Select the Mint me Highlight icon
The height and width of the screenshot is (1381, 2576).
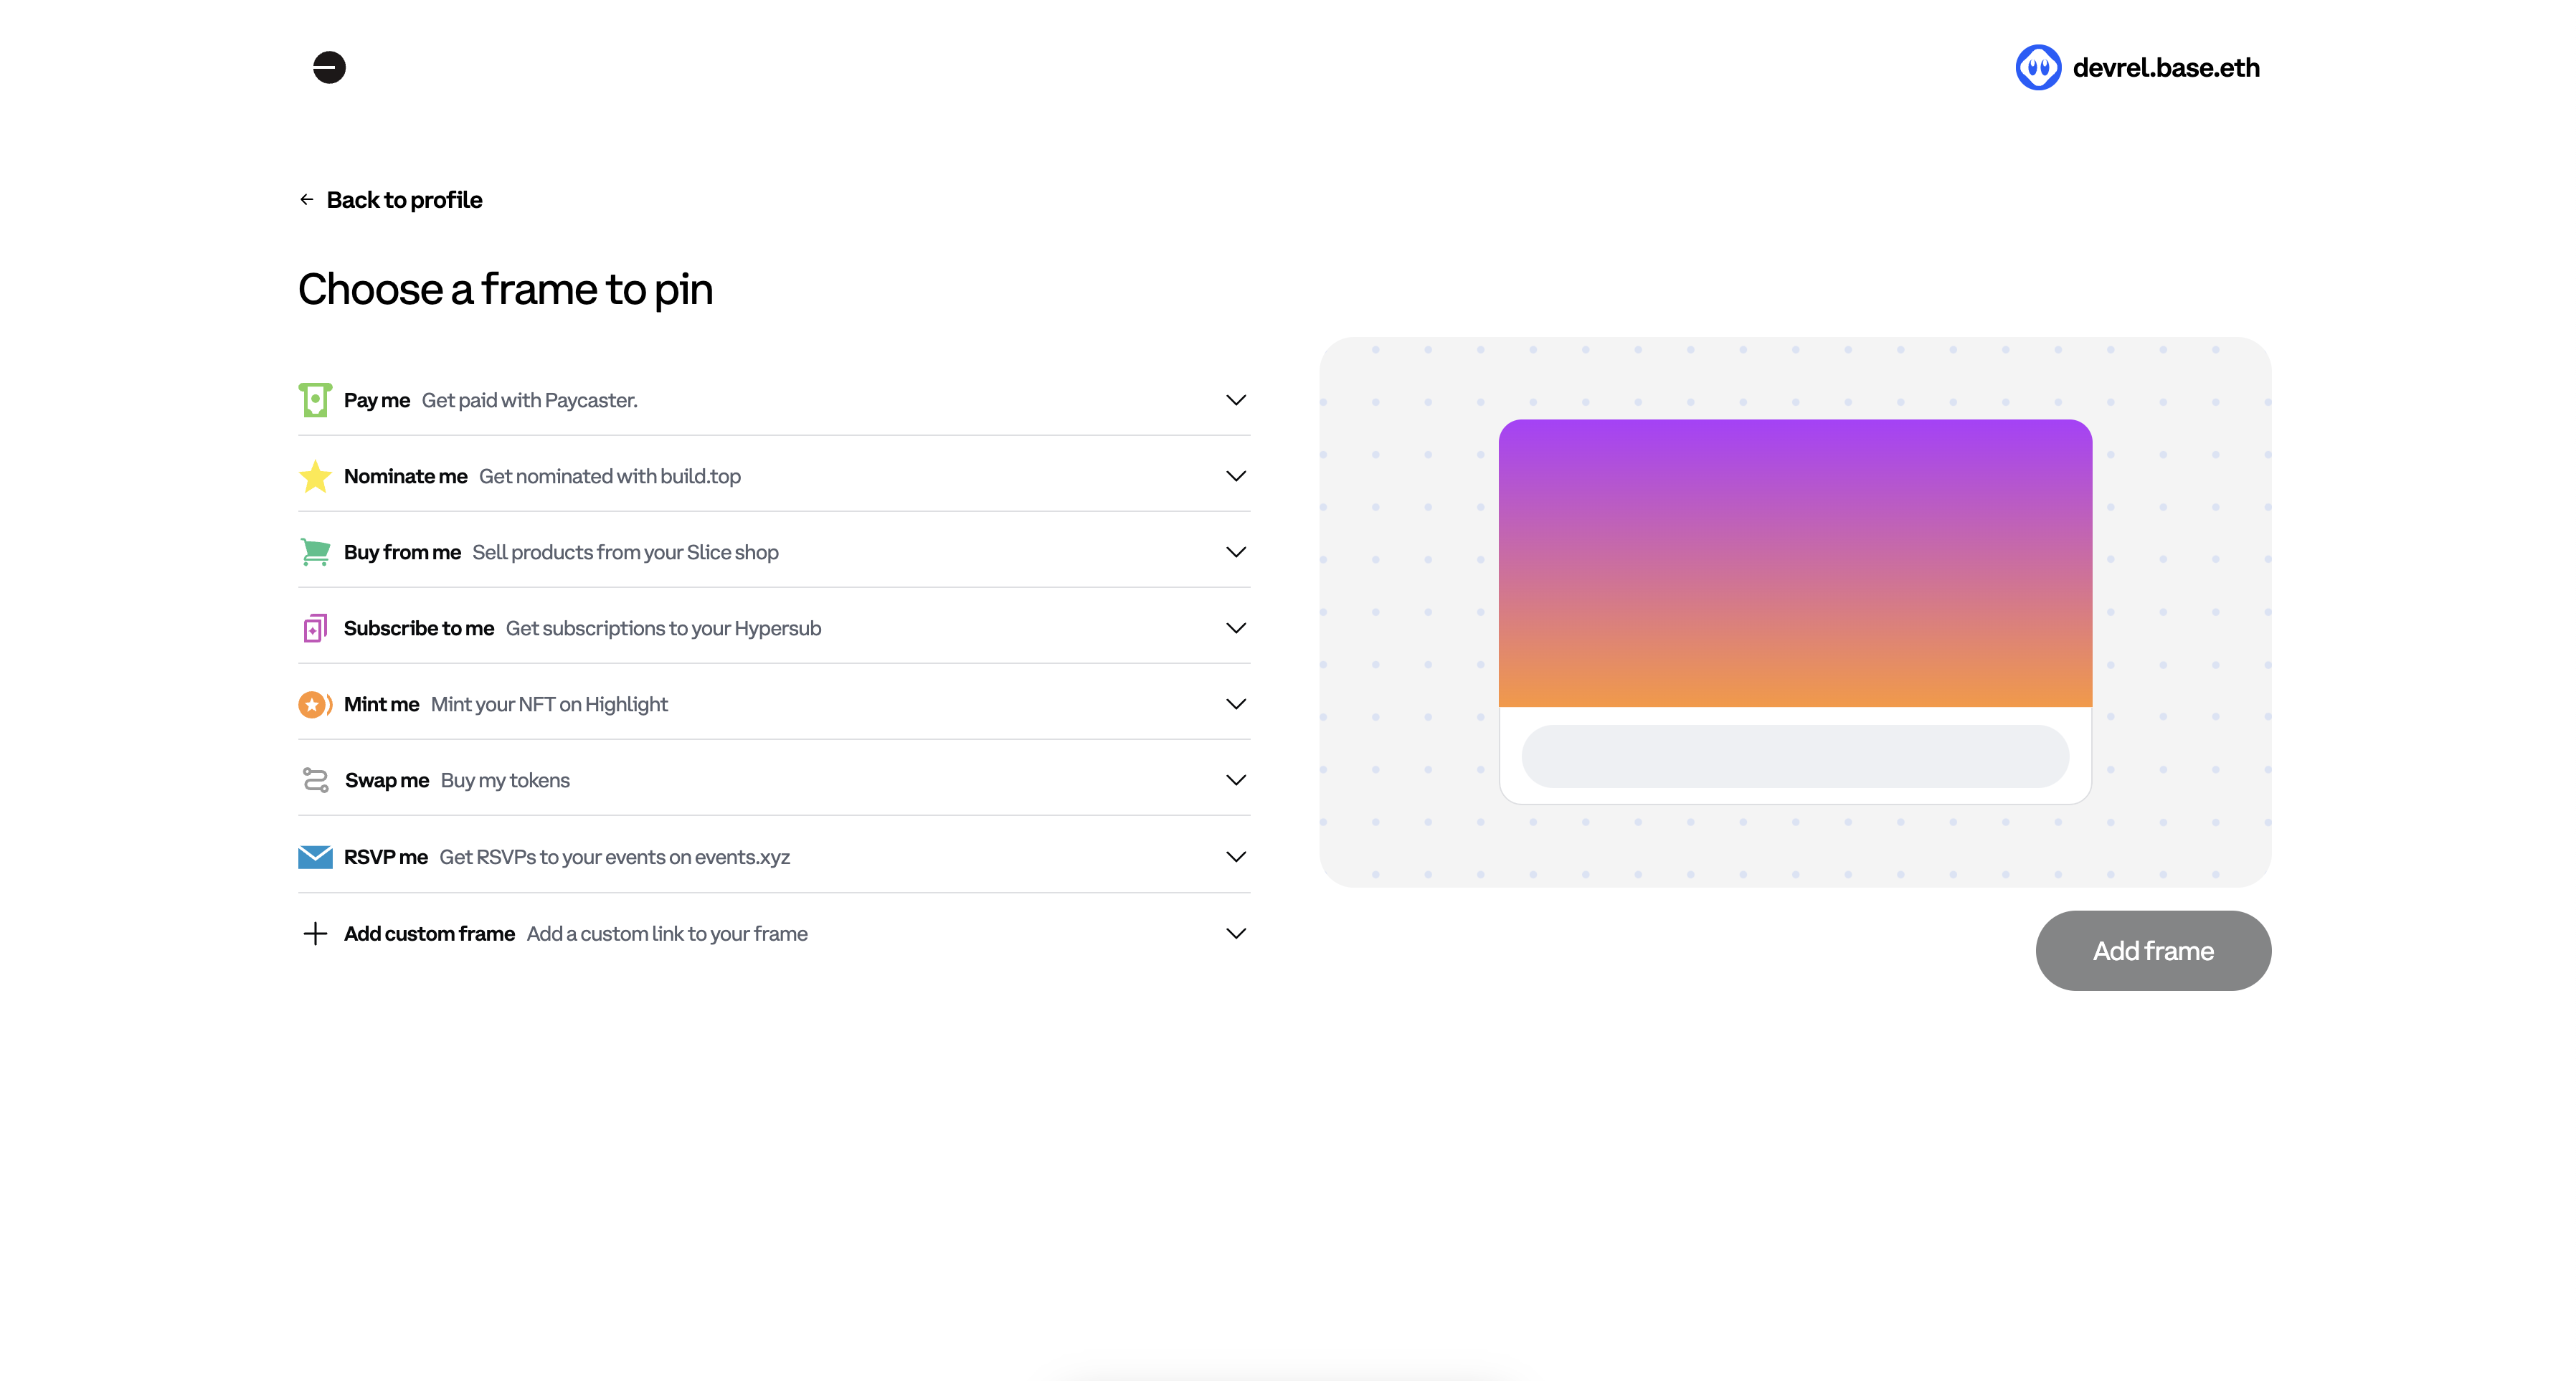point(315,704)
